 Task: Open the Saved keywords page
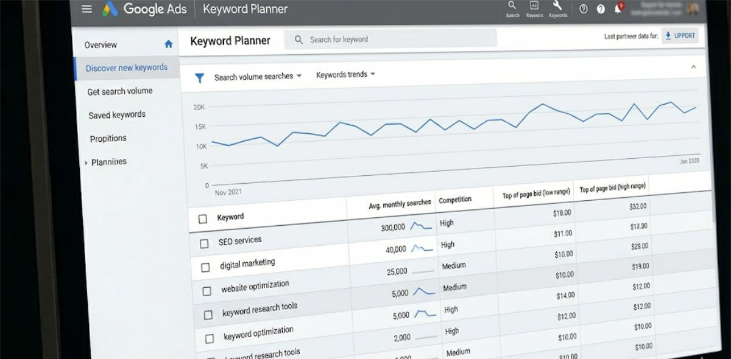(x=117, y=114)
